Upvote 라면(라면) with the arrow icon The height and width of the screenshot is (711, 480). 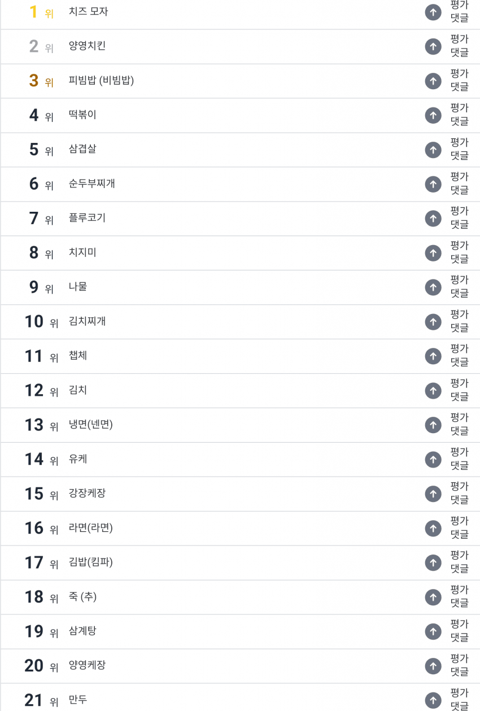click(x=433, y=528)
